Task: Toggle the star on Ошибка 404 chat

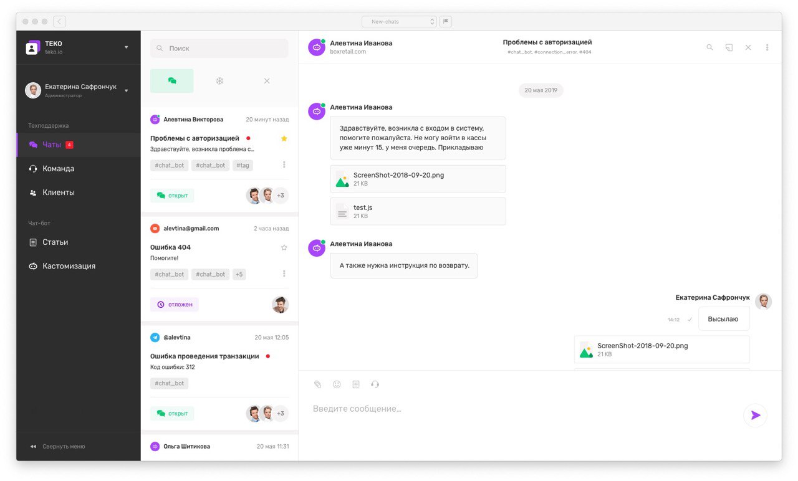Action: 284,247
